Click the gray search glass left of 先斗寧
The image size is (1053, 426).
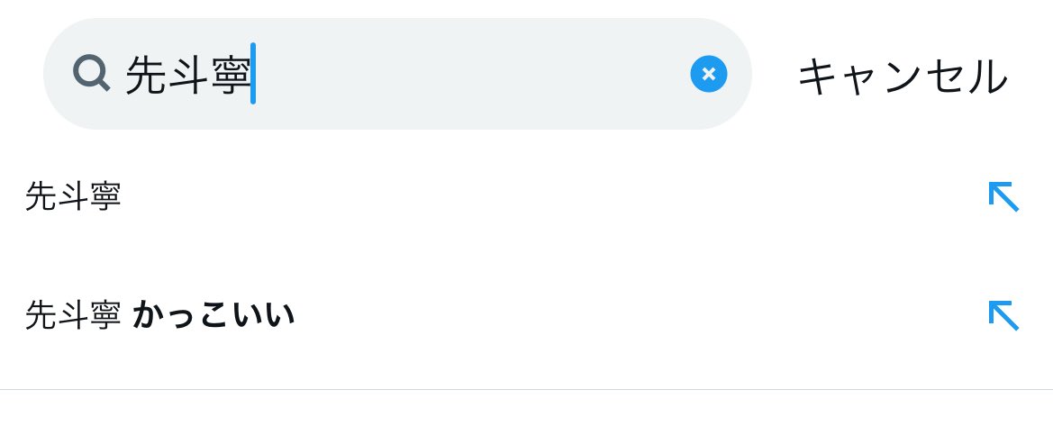pos(91,73)
